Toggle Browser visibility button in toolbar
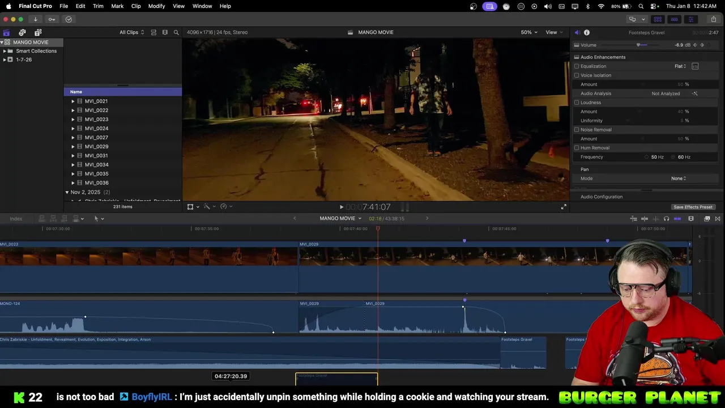Screen dimensions: 725x408 (x=658, y=19)
